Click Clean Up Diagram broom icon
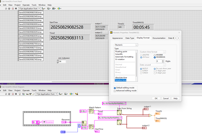 click(76, 94)
